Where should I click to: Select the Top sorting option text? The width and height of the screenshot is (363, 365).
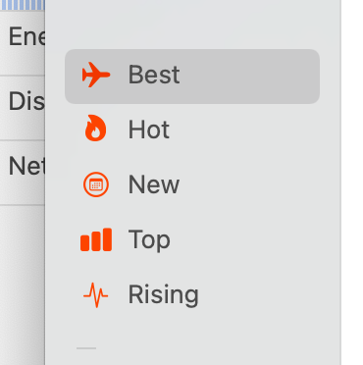click(149, 240)
